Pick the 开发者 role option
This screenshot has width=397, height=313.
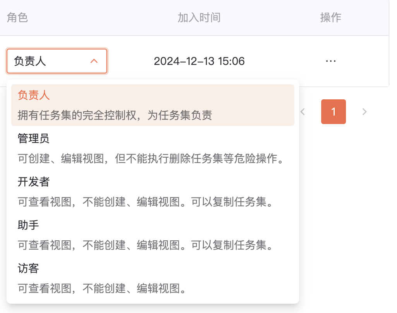click(x=34, y=182)
